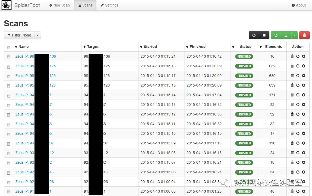Viewport: 312px width, 196px height.
Task: Switch to the Scans tab
Action: [x=85, y=5]
